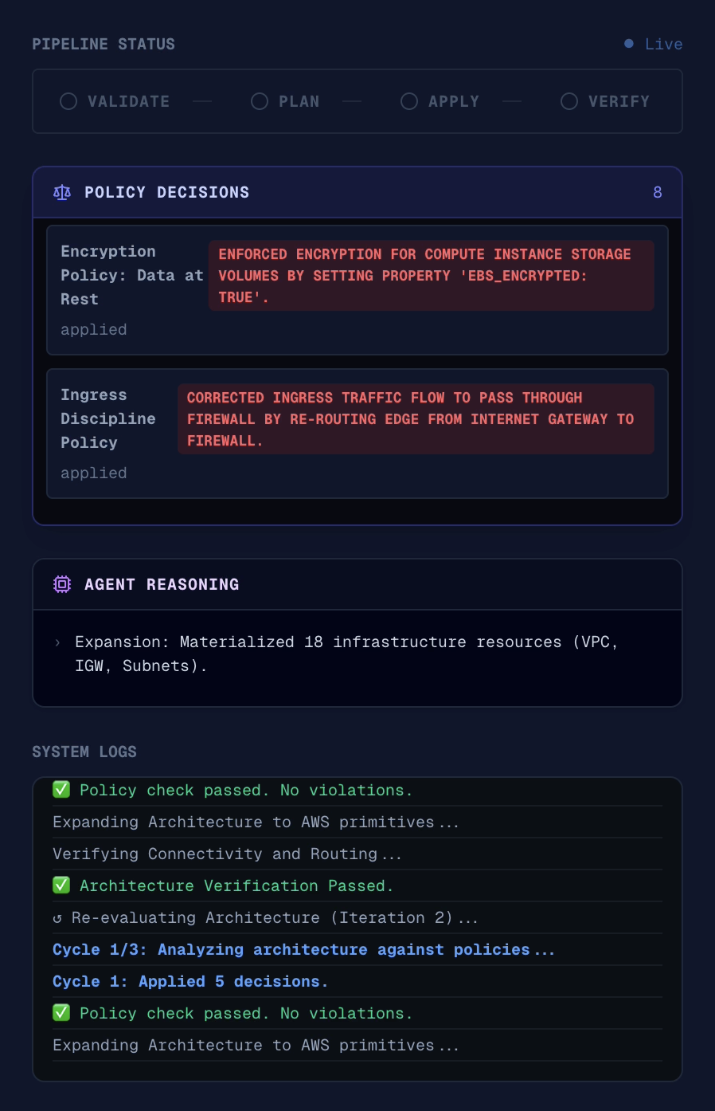Select the PLAN stage circle
This screenshot has width=715, height=1111.
click(x=260, y=101)
